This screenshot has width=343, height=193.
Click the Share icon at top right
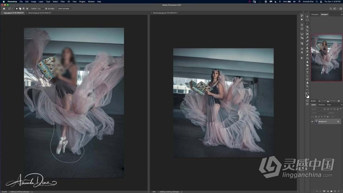click(x=340, y=9)
